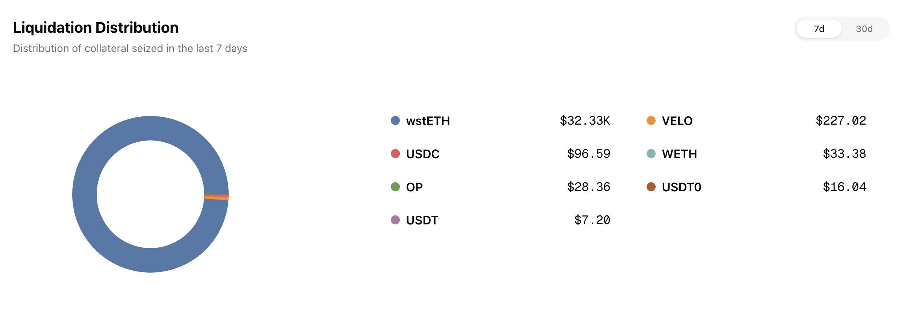This screenshot has height=311, width=899.
Task: Click the wstETH blue legend dot
Action: 395,120
